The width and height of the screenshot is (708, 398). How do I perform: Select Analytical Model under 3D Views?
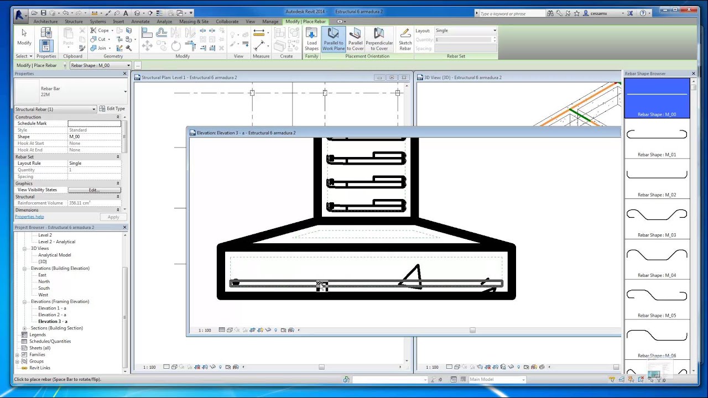[x=55, y=255]
